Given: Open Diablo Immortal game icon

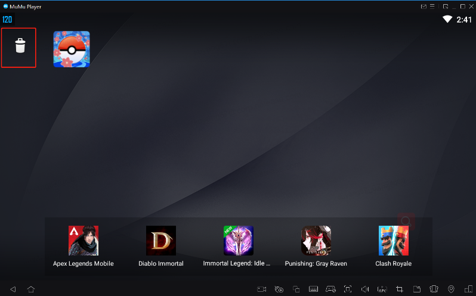Looking at the screenshot, I should [x=161, y=241].
